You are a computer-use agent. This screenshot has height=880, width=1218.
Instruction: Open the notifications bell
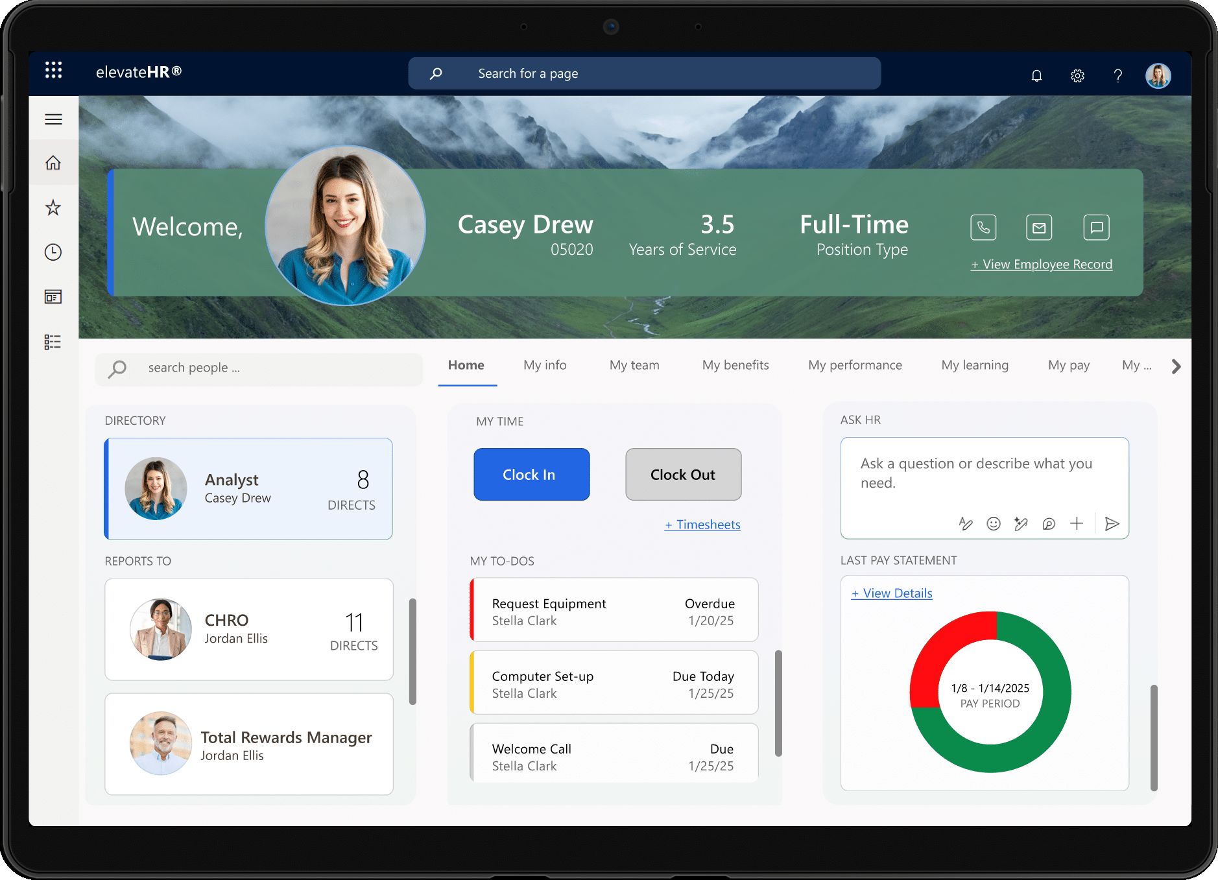click(1036, 76)
